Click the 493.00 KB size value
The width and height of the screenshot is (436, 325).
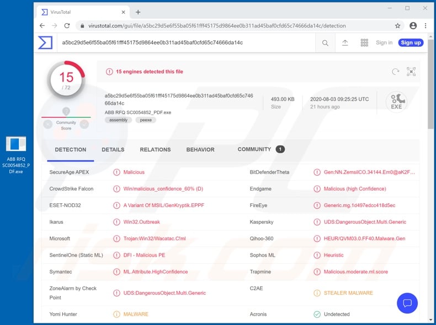pyautogui.click(x=283, y=99)
